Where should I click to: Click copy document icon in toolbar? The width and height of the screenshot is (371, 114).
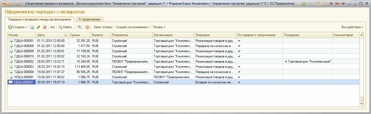[x=32, y=27]
